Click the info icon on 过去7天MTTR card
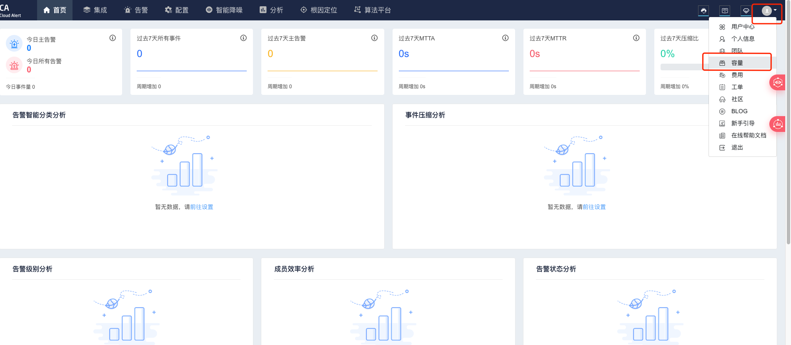The height and width of the screenshot is (345, 791). click(x=636, y=38)
